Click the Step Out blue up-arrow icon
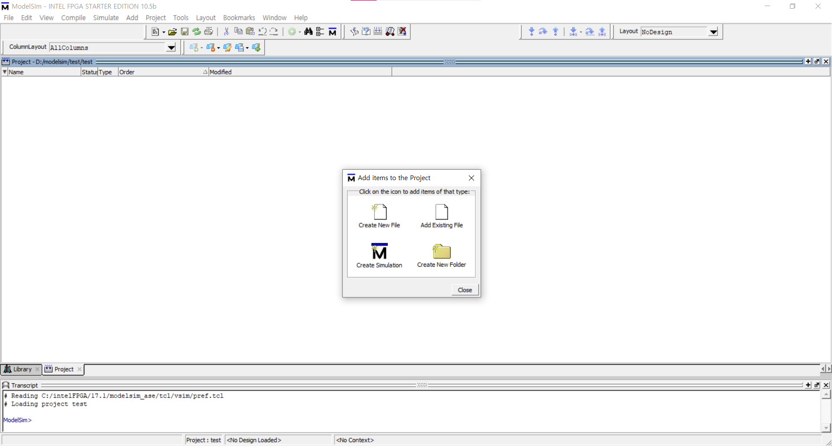The image size is (832, 446). click(x=556, y=31)
